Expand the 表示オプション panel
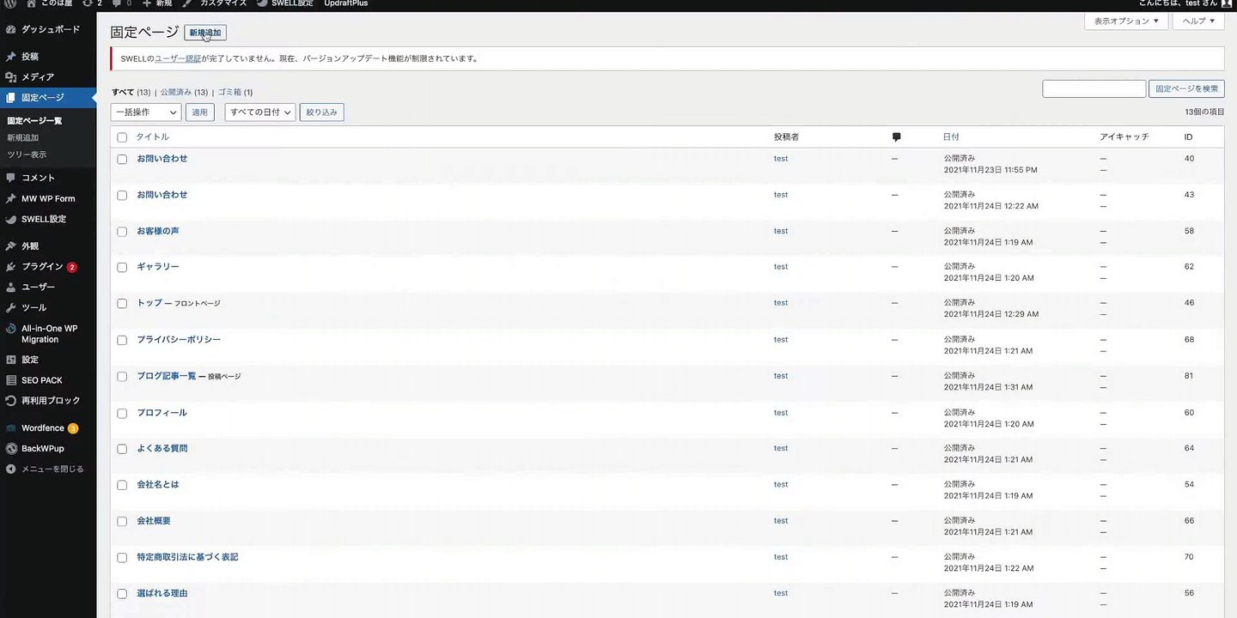The width and height of the screenshot is (1237, 618). point(1126,21)
